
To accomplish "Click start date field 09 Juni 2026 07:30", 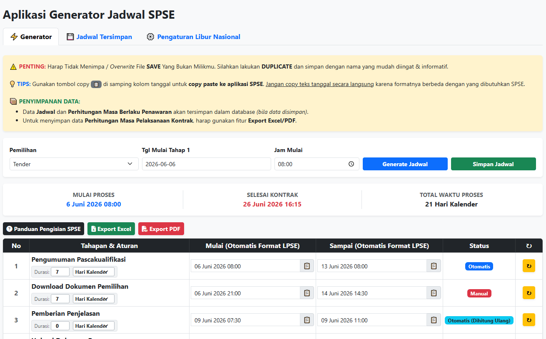I will (246, 320).
